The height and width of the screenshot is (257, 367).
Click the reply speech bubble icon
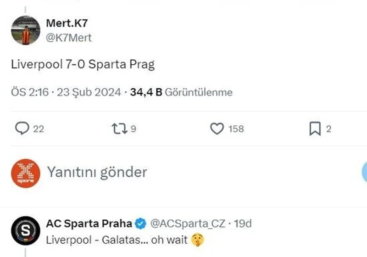tap(22, 129)
